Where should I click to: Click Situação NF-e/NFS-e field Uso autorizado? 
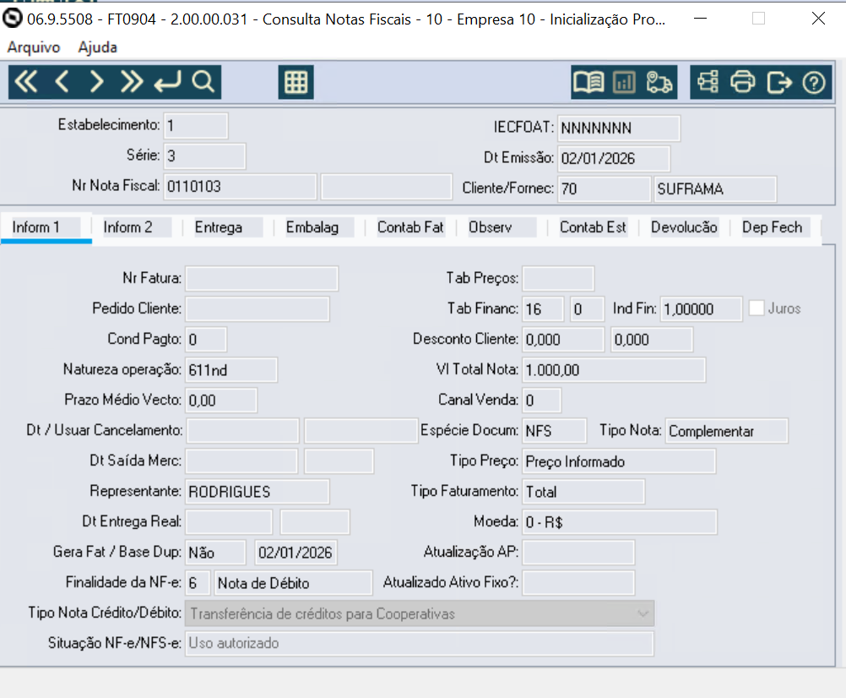tap(420, 643)
